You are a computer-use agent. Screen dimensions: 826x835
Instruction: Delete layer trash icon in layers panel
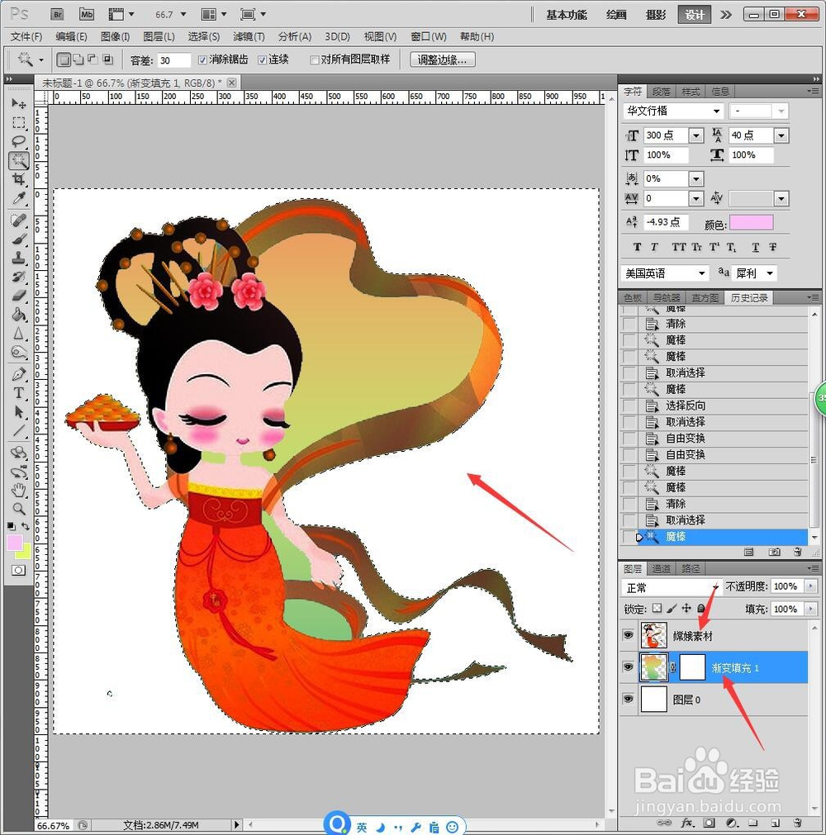point(797,823)
